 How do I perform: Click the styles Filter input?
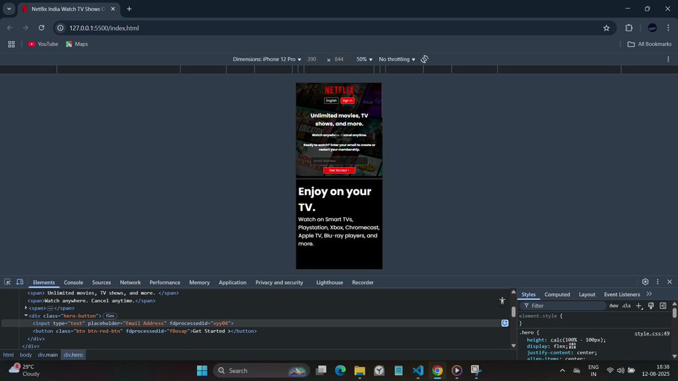(563, 306)
